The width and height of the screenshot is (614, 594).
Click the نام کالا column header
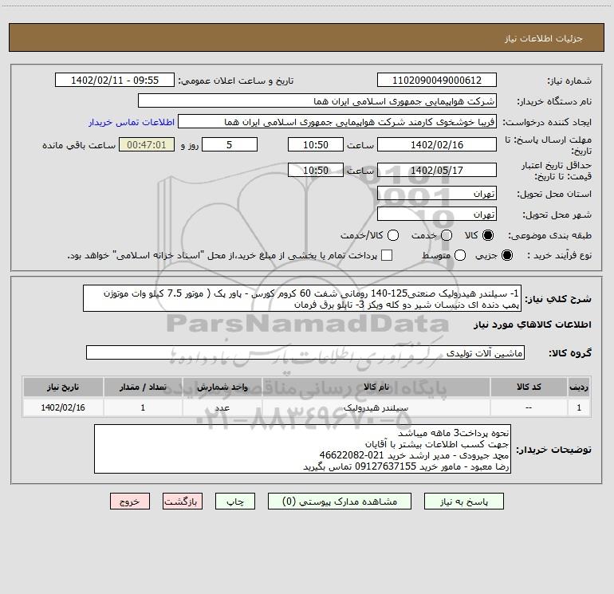tap(376, 387)
